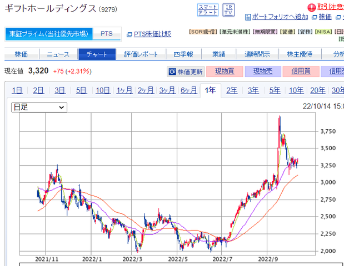Click the 現物買 button
This screenshot has height=266, width=344.
click(x=225, y=71)
